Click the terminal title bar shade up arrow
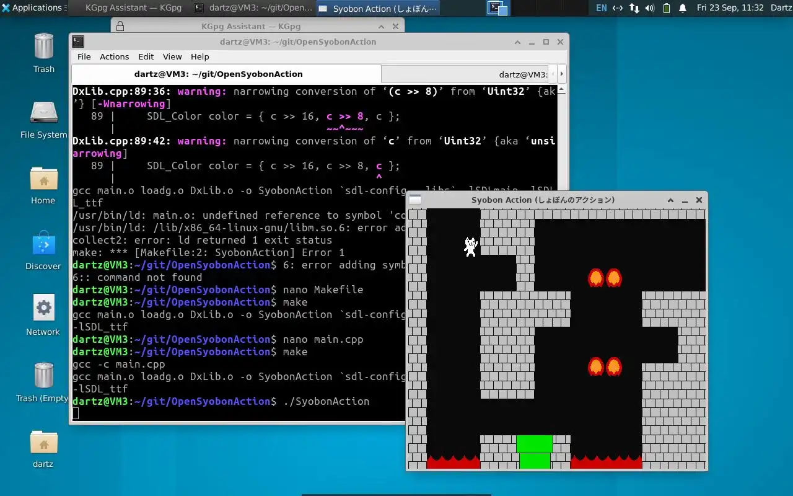Image resolution: width=793 pixels, height=496 pixels. pyautogui.click(x=518, y=42)
